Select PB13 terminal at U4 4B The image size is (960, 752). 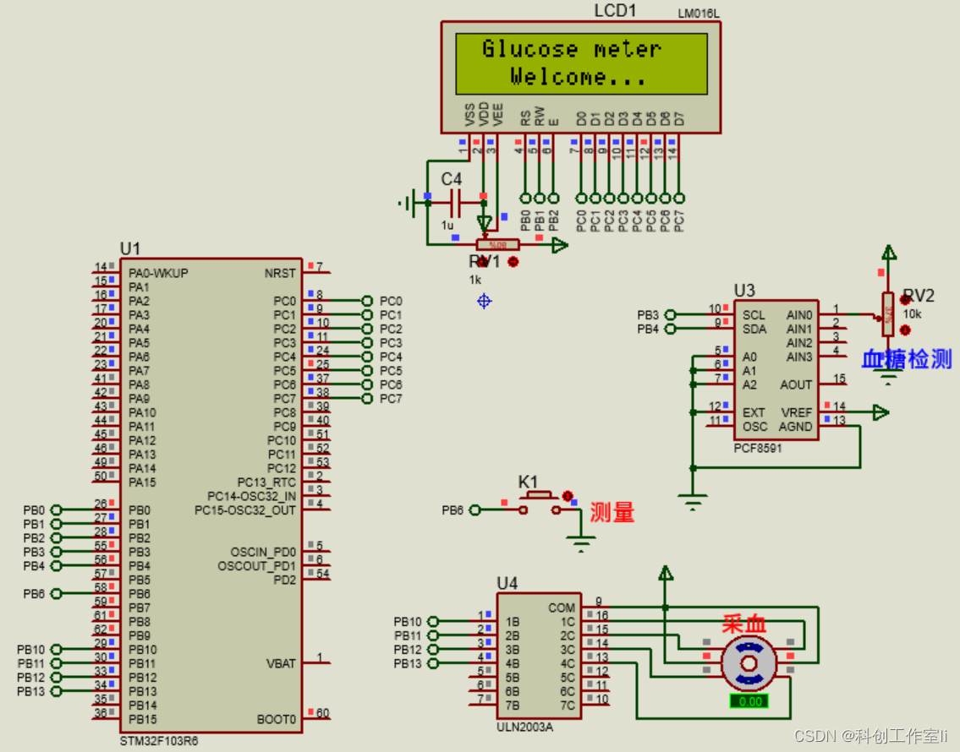[x=433, y=663]
